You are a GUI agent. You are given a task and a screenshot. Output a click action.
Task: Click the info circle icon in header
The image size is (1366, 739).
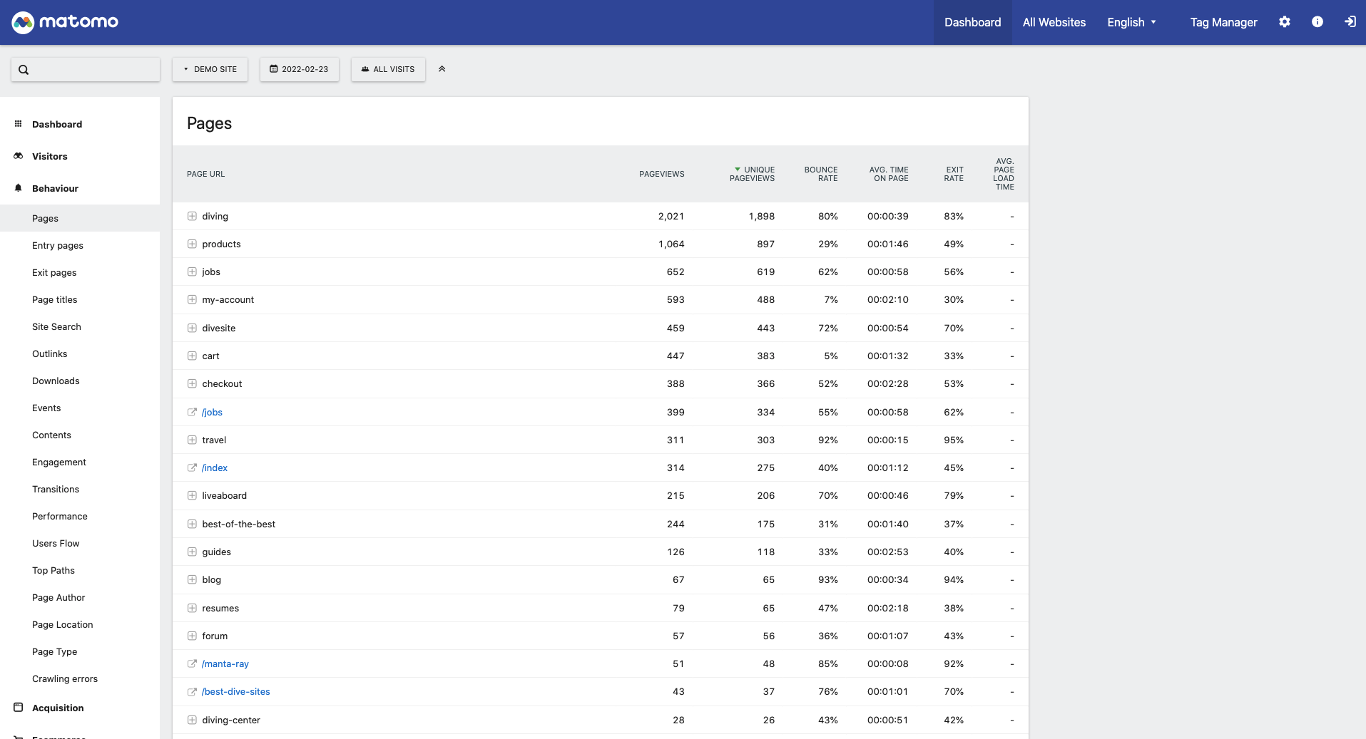point(1317,22)
